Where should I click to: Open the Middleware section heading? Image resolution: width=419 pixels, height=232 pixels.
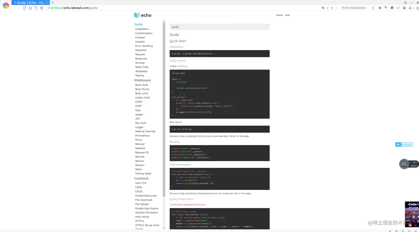pyautogui.click(x=142, y=80)
